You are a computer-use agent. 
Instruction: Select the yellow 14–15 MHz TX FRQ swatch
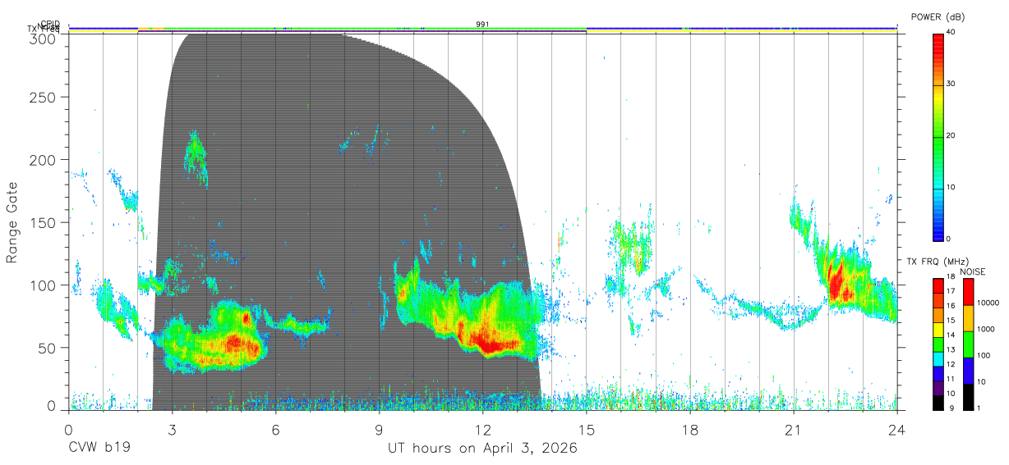[x=938, y=329]
